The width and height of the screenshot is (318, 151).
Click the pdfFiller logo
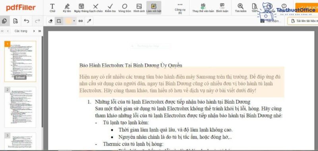click(21, 8)
